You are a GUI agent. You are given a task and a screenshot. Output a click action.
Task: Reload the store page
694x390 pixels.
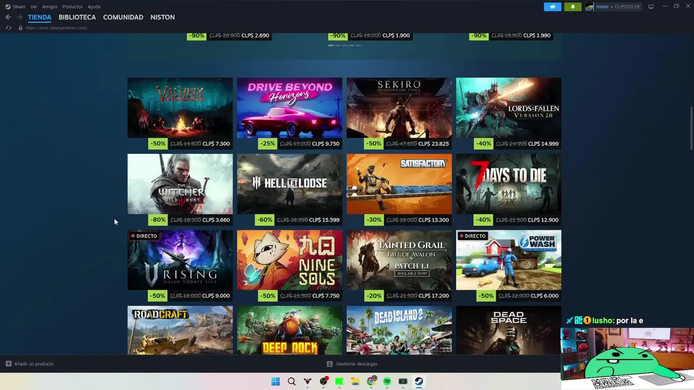(8, 28)
